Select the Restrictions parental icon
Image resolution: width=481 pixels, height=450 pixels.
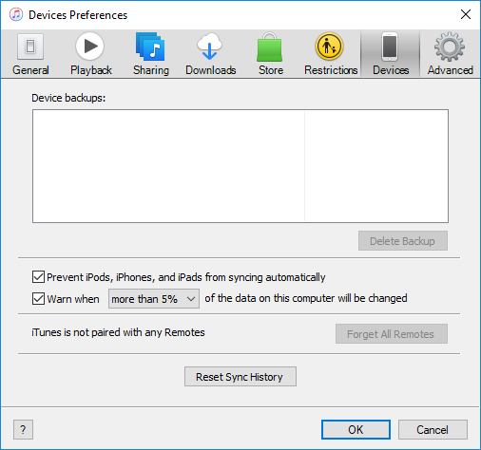coord(329,47)
